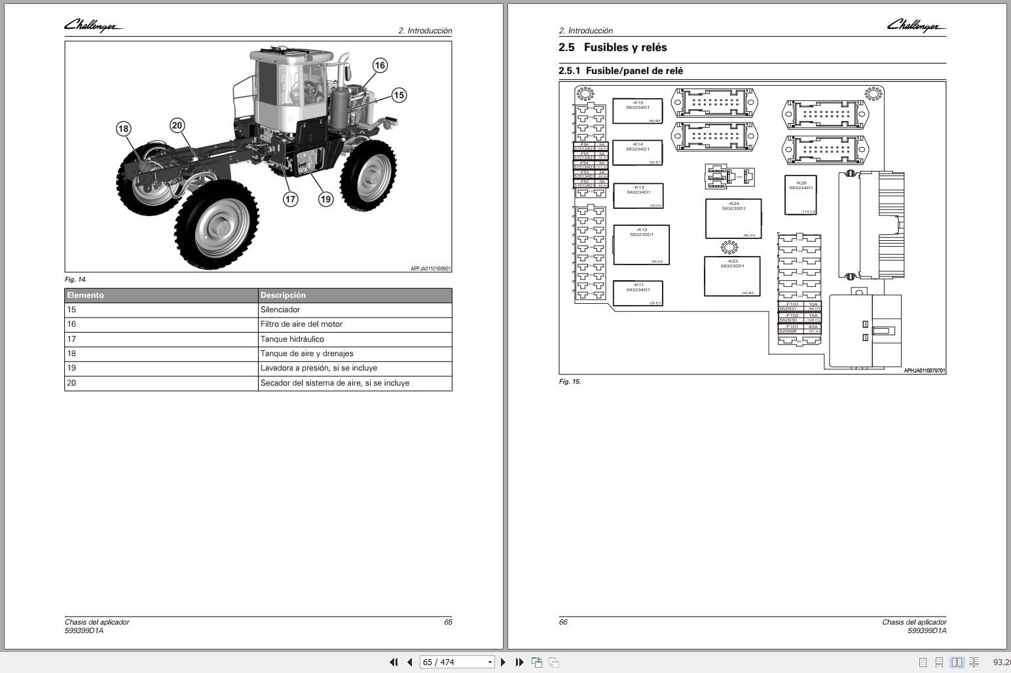This screenshot has height=673, width=1011.
Task: Click fuse F103 10A label
Action: [x=800, y=306]
